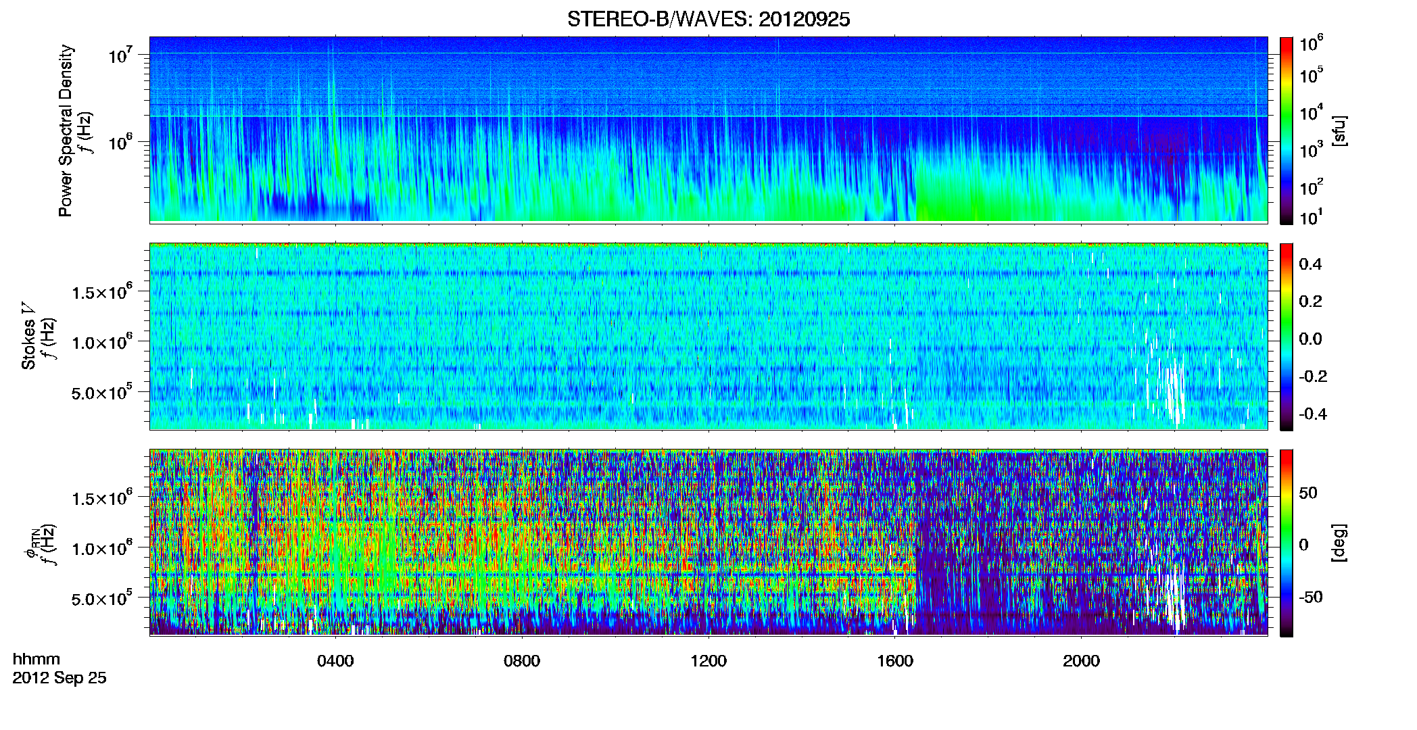Viewport: 1417px width, 730px height.
Task: Click the 1.5×10^6 tick label in Stokes panel
Action: (x=101, y=292)
